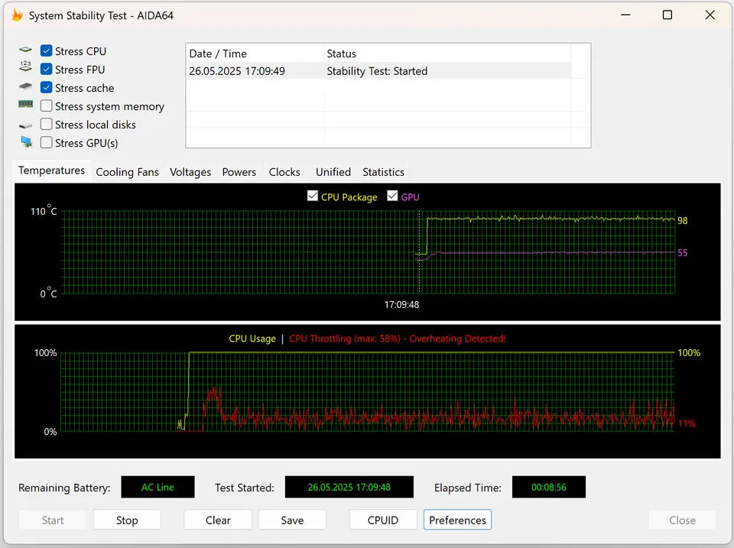734x548 pixels.
Task: Uncheck the Stress CPU checkbox
Action: [x=46, y=50]
